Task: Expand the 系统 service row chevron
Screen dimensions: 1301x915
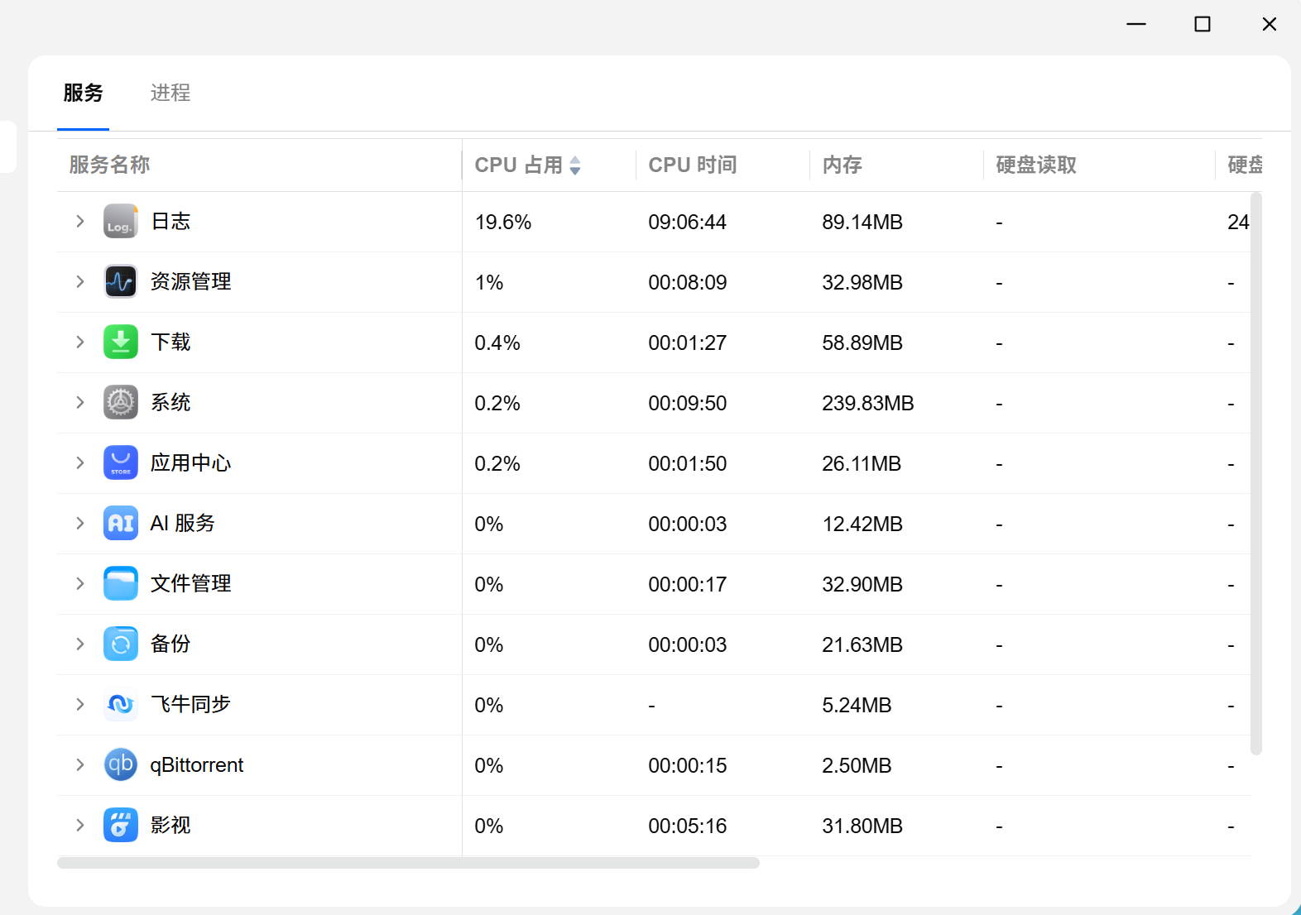Action: tap(80, 403)
